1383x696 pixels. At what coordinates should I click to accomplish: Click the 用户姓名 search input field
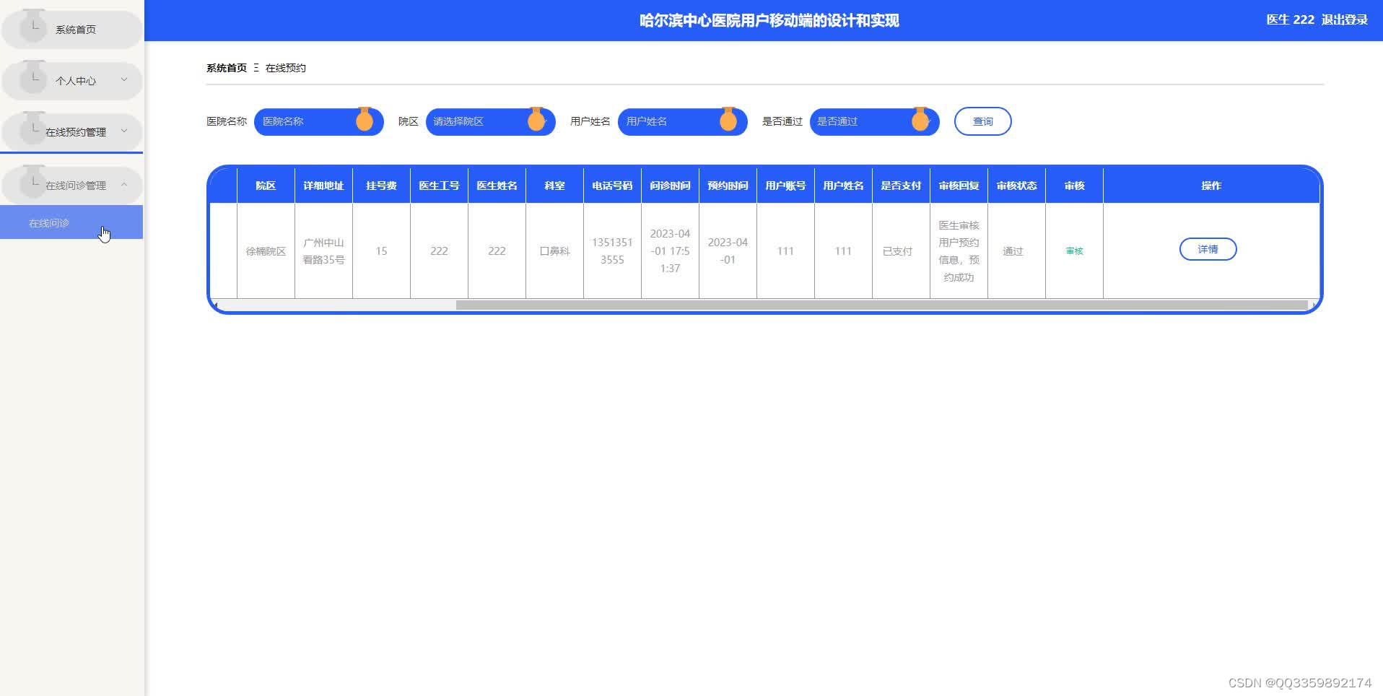pos(683,121)
